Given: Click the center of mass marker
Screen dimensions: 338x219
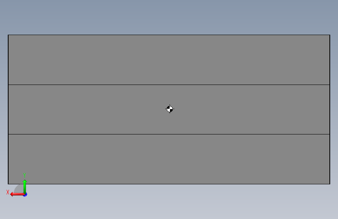Looking at the screenshot, I should coord(170,109).
